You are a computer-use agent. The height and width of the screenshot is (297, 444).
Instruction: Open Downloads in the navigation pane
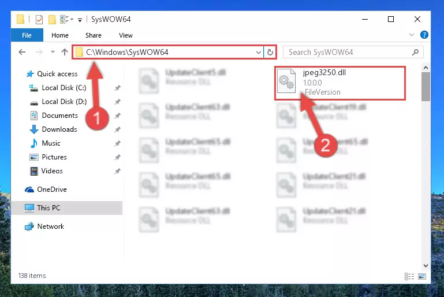pyautogui.click(x=59, y=129)
